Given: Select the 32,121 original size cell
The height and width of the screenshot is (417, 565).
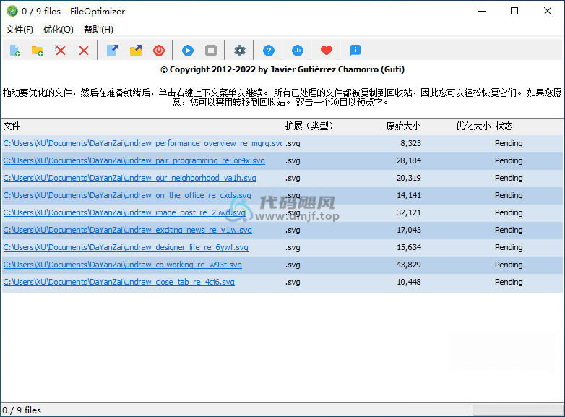Looking at the screenshot, I should click(409, 212).
